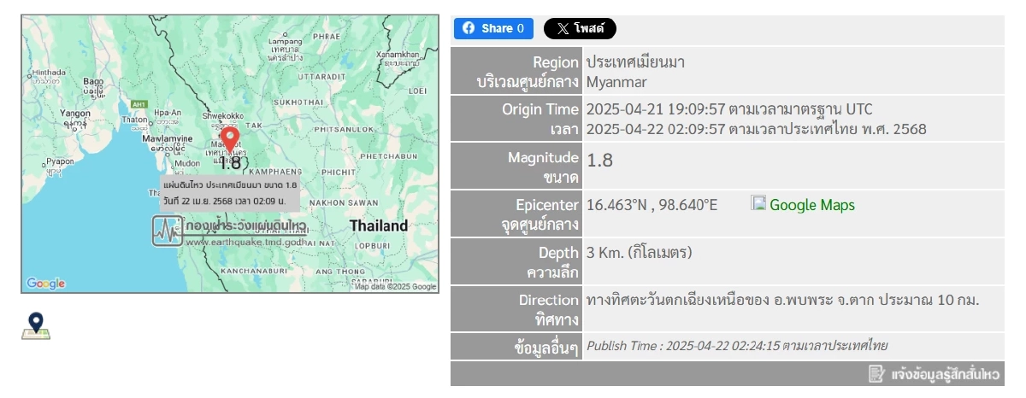Click the Mawlamyine label on the map
The width and height of the screenshot is (1026, 398).
coord(167,138)
